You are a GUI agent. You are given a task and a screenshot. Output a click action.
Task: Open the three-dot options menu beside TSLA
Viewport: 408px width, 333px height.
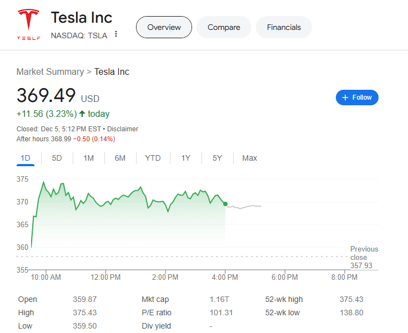point(116,34)
